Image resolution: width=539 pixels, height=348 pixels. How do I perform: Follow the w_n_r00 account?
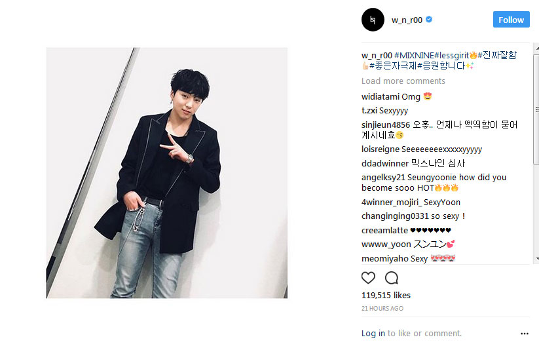click(511, 20)
